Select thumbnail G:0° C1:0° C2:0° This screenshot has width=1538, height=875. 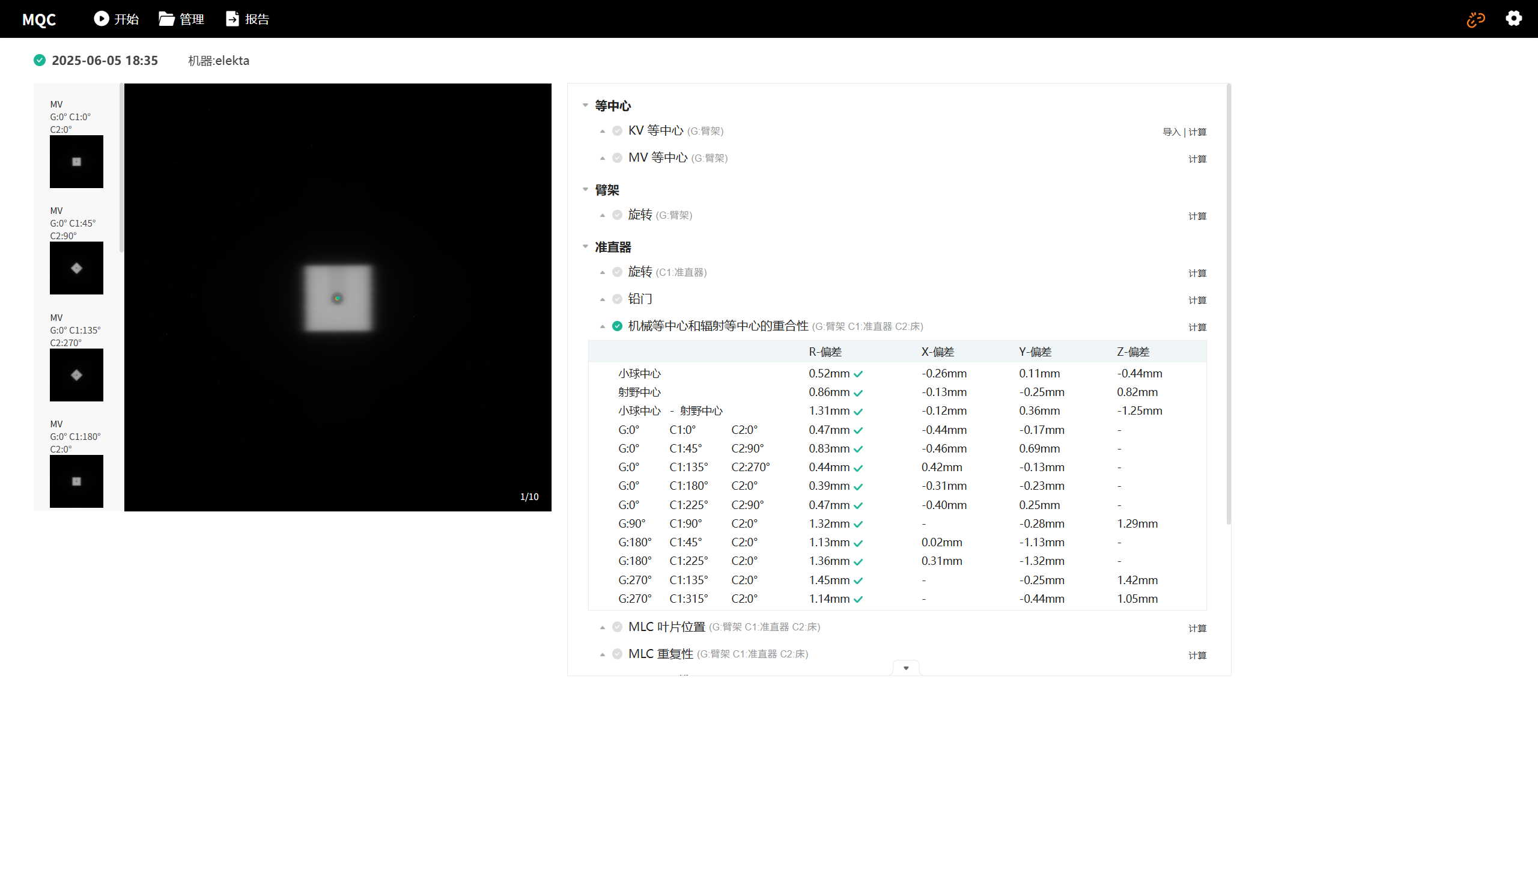(x=76, y=162)
